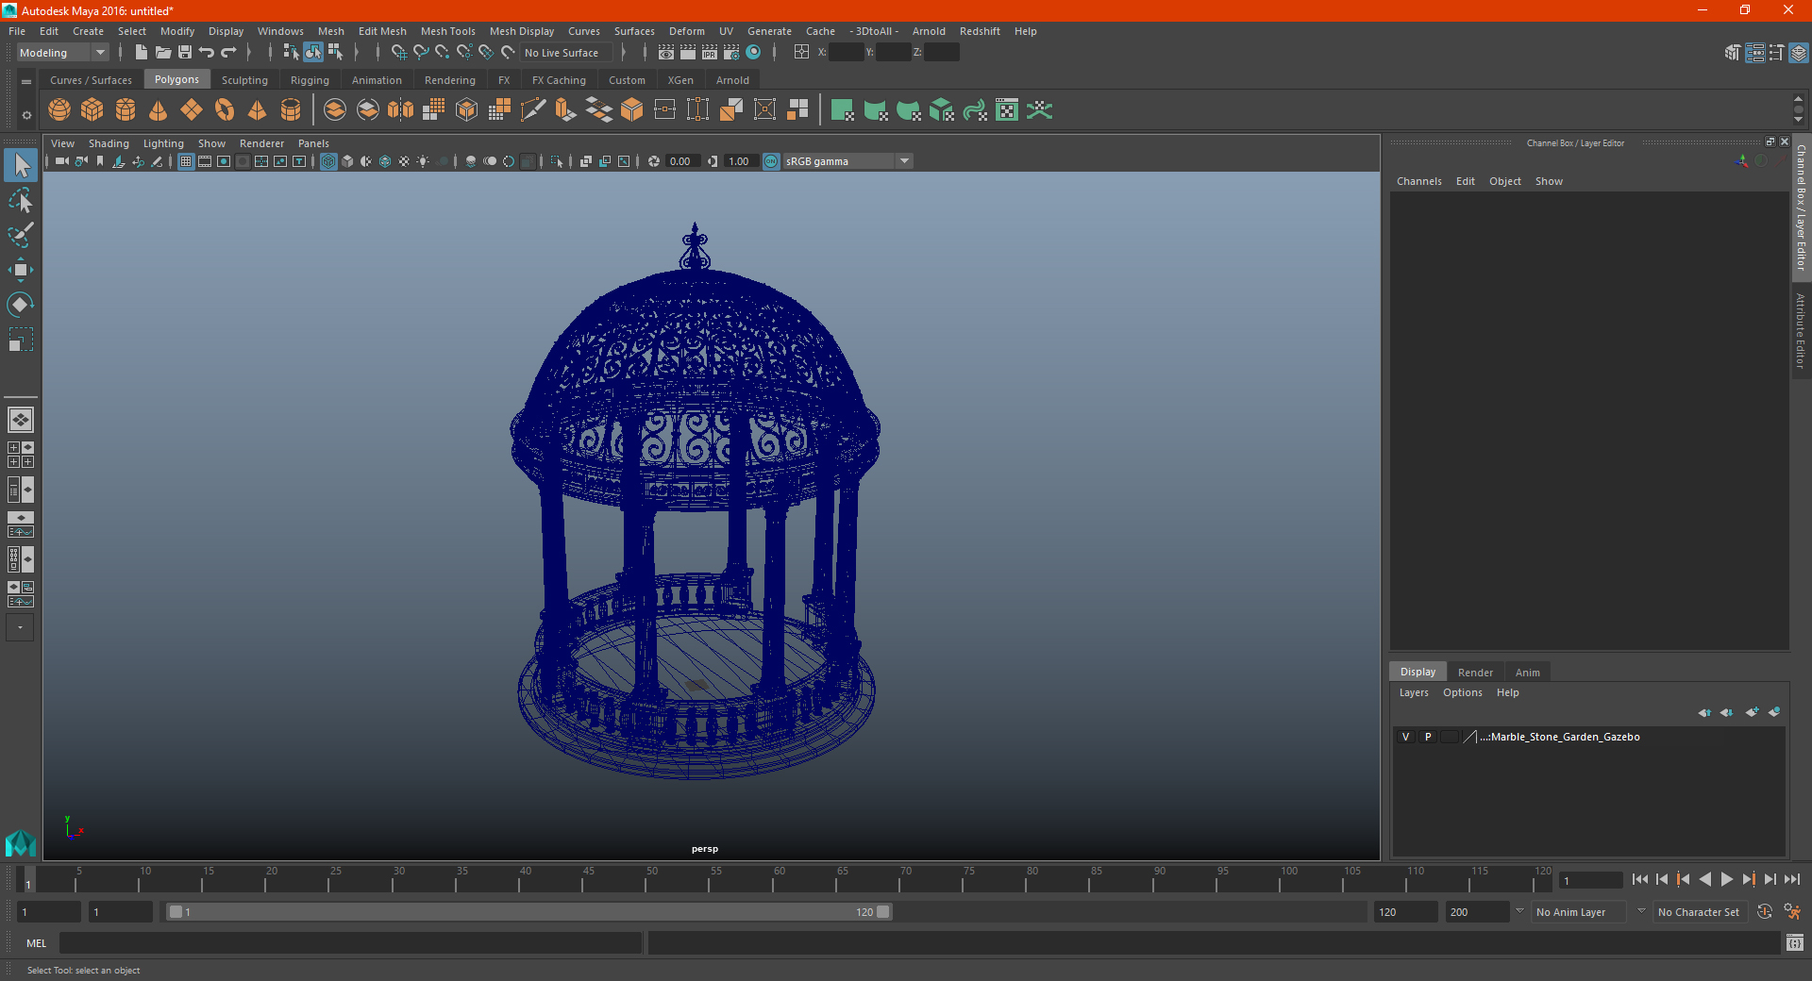Image resolution: width=1812 pixels, height=981 pixels.
Task: Choose the Paint selection tool
Action: point(21,235)
